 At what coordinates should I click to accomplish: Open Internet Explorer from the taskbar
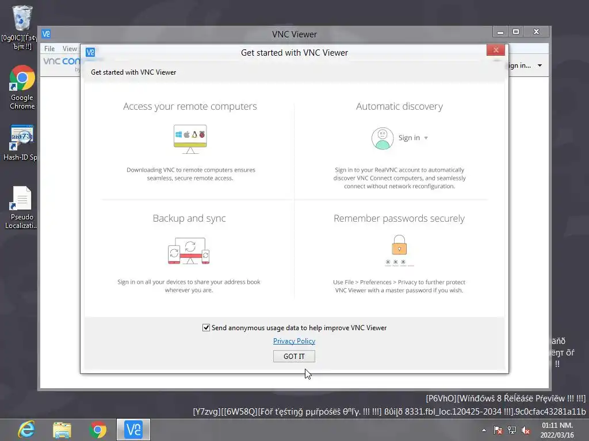pyautogui.click(x=26, y=430)
